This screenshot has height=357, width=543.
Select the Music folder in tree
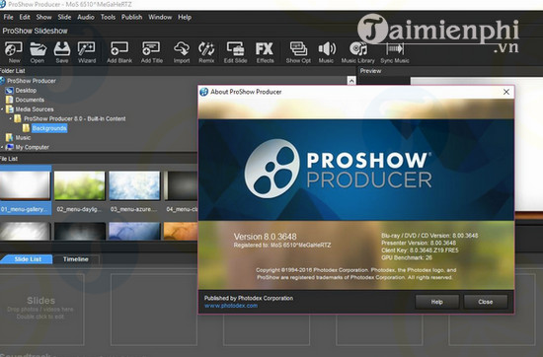(x=23, y=138)
